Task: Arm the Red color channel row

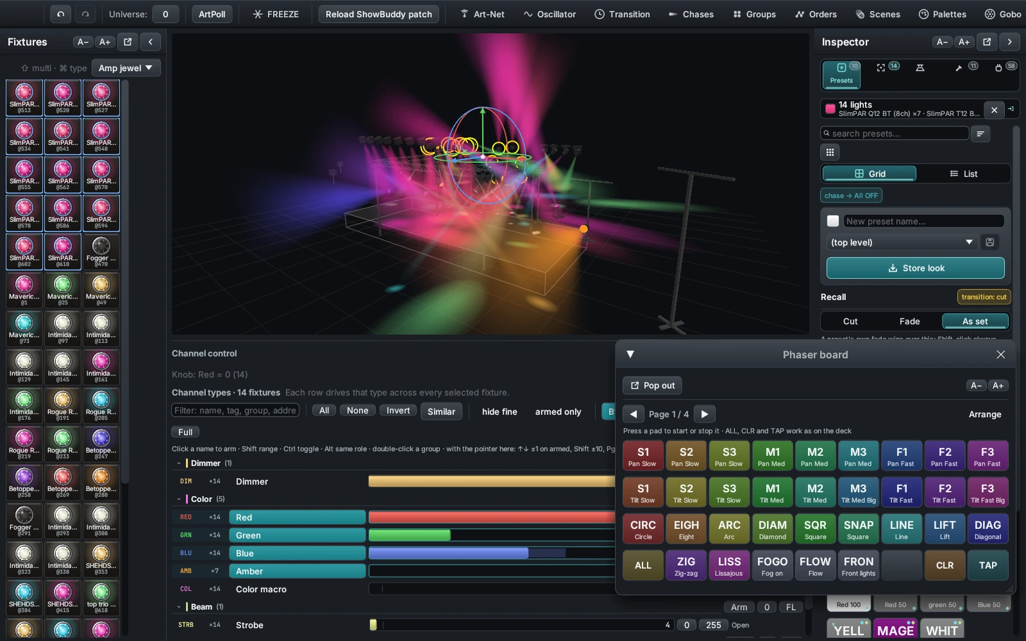Action: [298, 517]
